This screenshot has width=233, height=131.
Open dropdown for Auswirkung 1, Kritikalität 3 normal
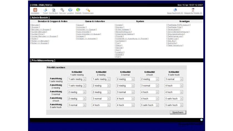tap(125, 79)
